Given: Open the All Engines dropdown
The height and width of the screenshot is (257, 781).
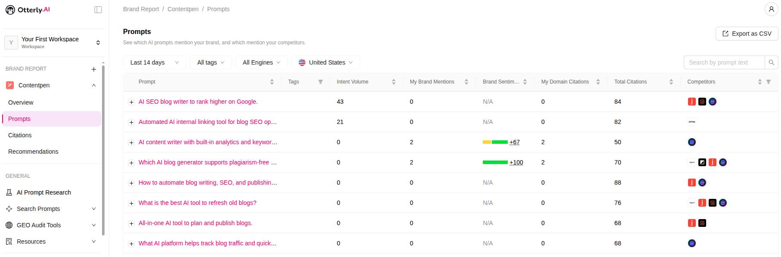Looking at the screenshot, I should tap(261, 62).
